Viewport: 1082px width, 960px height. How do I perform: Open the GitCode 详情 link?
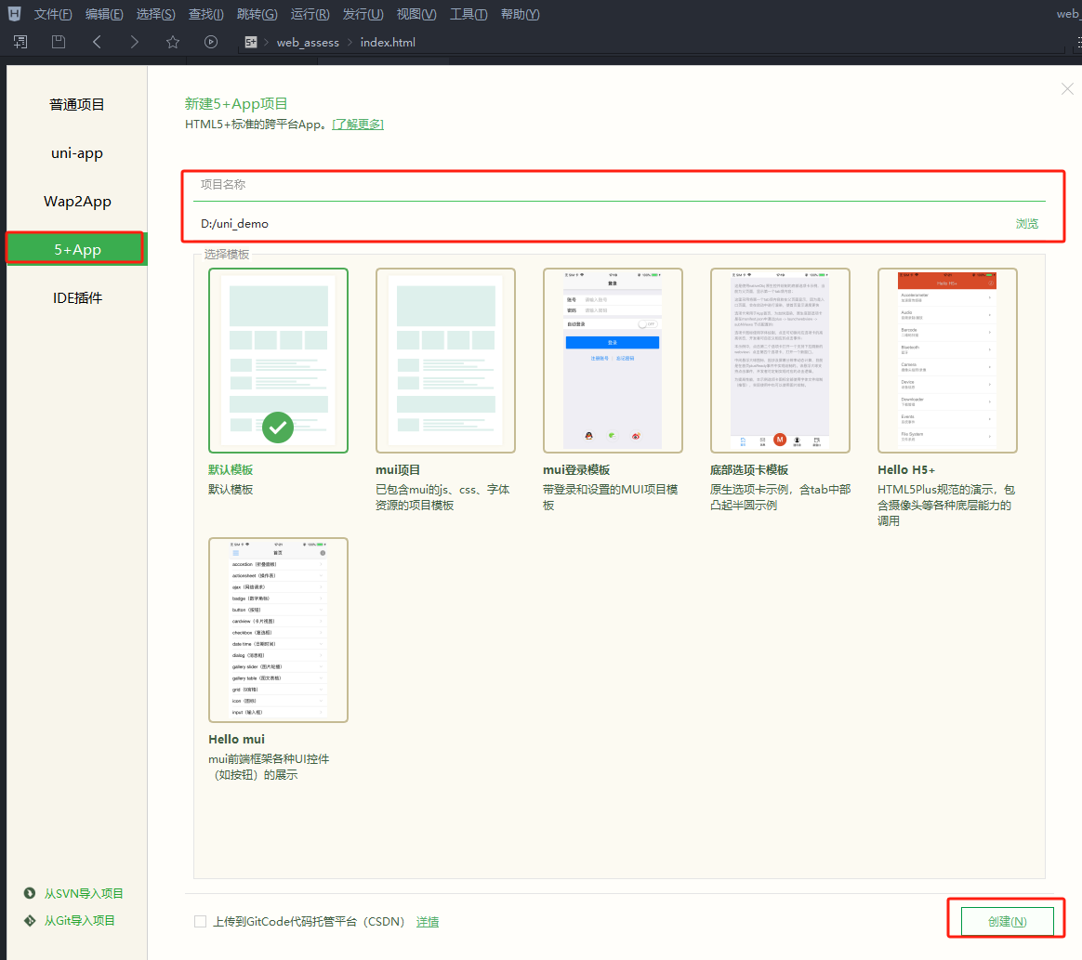(x=428, y=921)
